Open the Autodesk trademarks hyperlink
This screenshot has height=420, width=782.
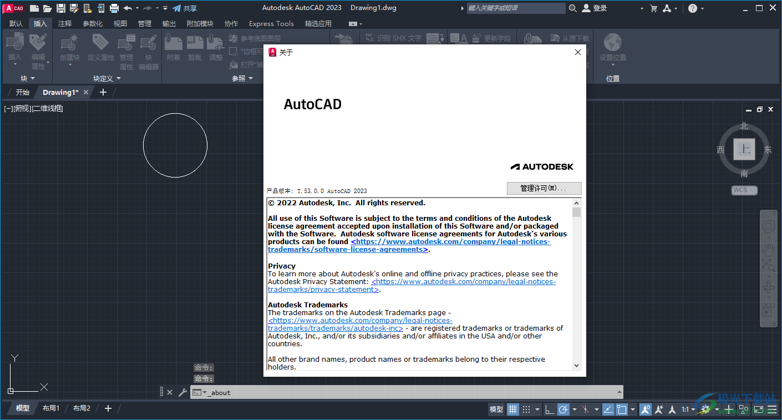360,325
